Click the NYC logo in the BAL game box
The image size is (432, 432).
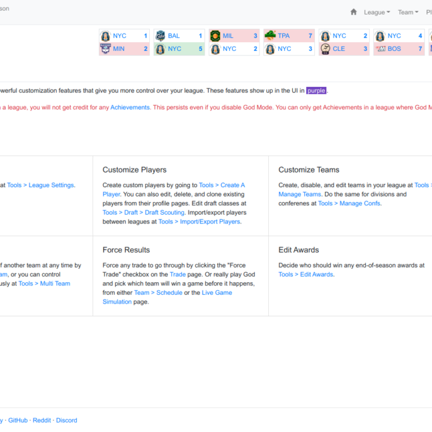click(x=160, y=48)
